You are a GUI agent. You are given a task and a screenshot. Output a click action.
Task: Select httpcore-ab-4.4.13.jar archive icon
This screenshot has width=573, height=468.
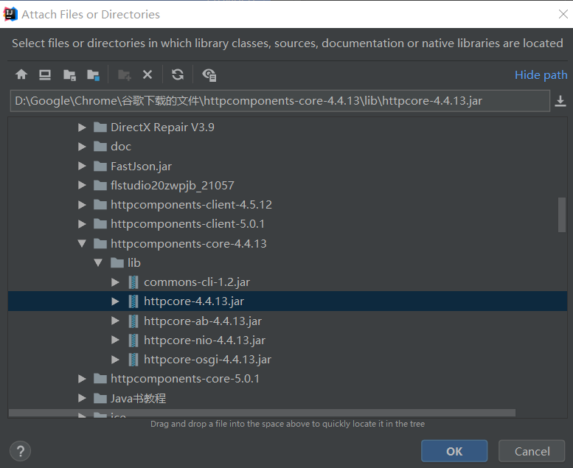pos(133,321)
